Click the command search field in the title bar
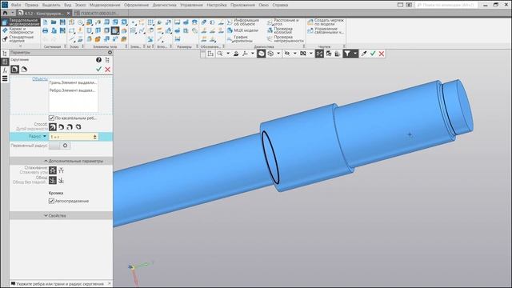512x288 pixels. pos(446,5)
